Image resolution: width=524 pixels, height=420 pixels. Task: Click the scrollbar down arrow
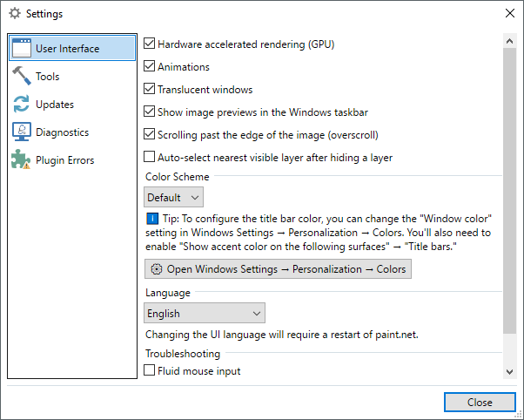(509, 371)
